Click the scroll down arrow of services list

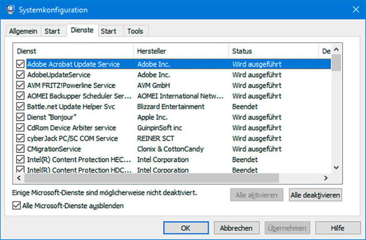pyautogui.click(x=336, y=167)
